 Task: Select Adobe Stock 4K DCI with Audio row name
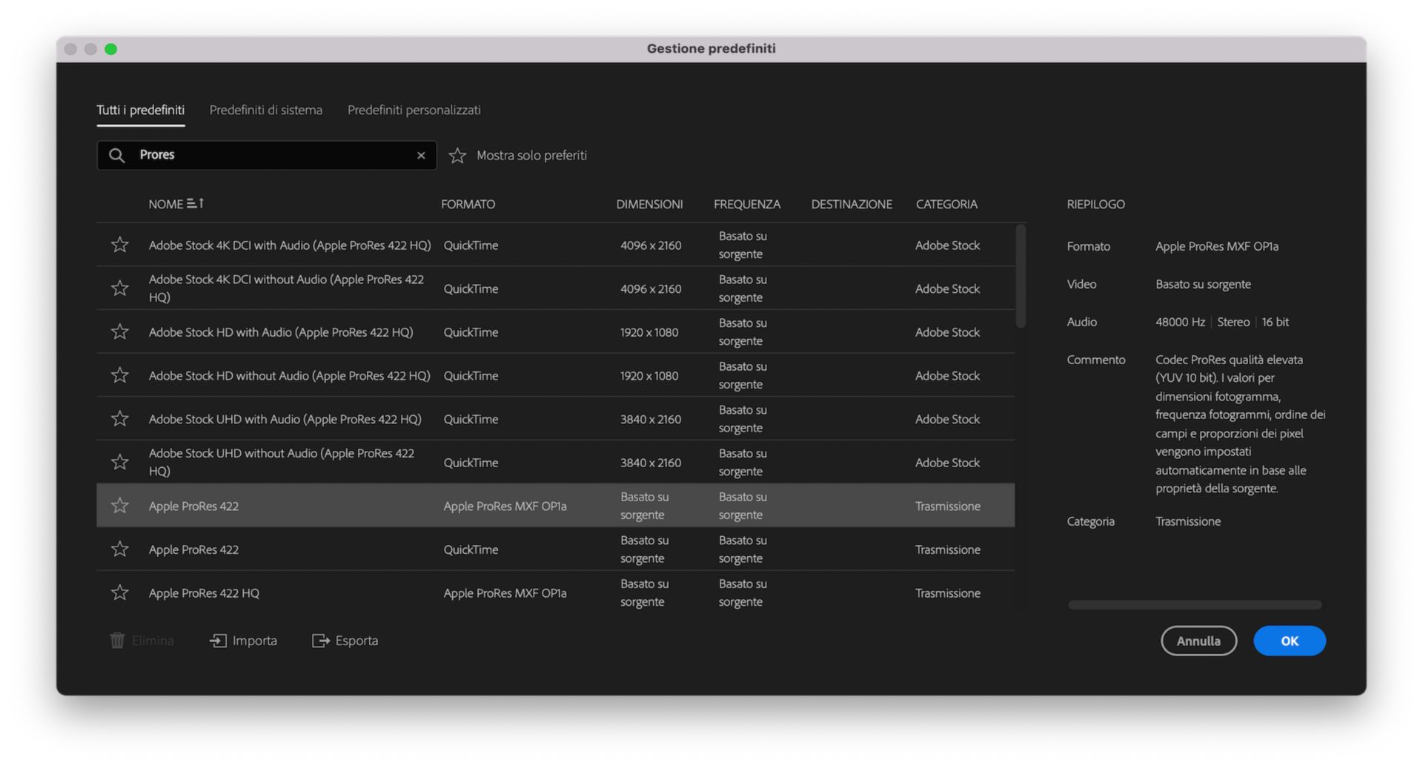pos(290,245)
